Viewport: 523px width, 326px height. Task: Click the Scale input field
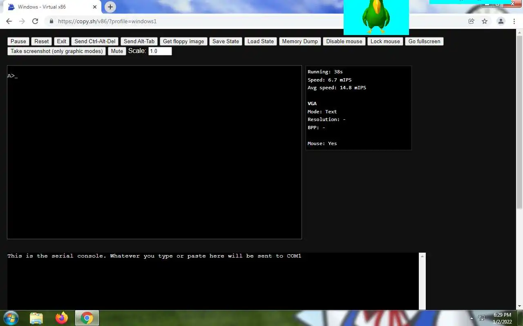point(160,51)
